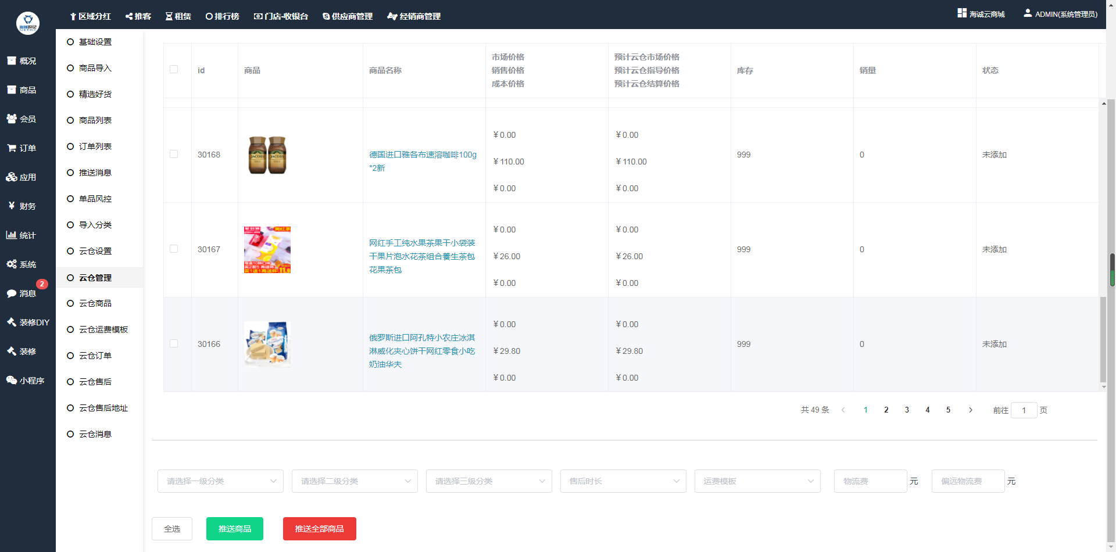Image resolution: width=1116 pixels, height=552 pixels.
Task: Go to page 5 of results
Action: coord(949,410)
